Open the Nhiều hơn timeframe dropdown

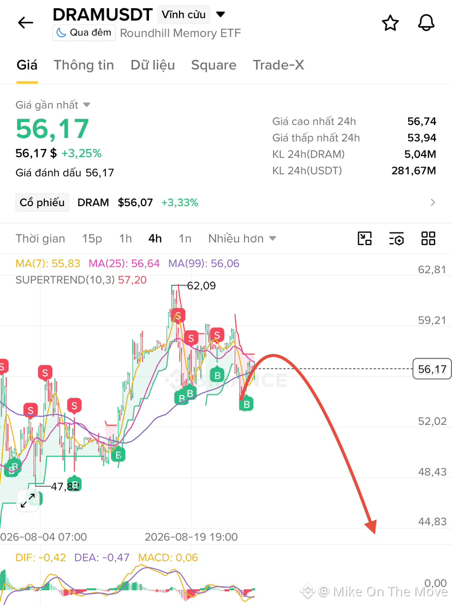(x=242, y=238)
